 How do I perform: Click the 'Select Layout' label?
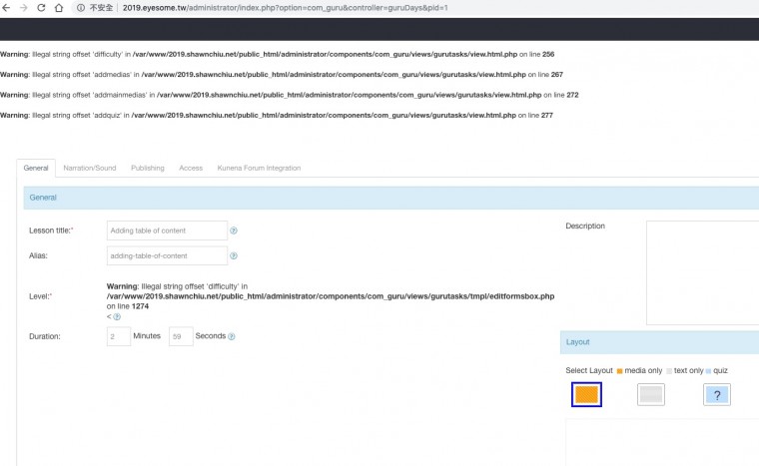click(589, 370)
